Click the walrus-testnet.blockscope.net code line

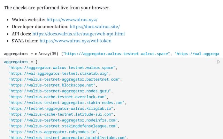click(53, 85)
